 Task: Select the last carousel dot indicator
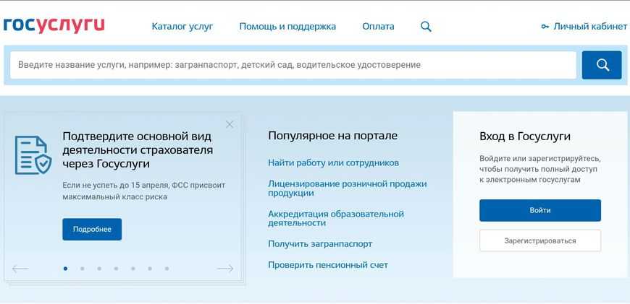167,269
